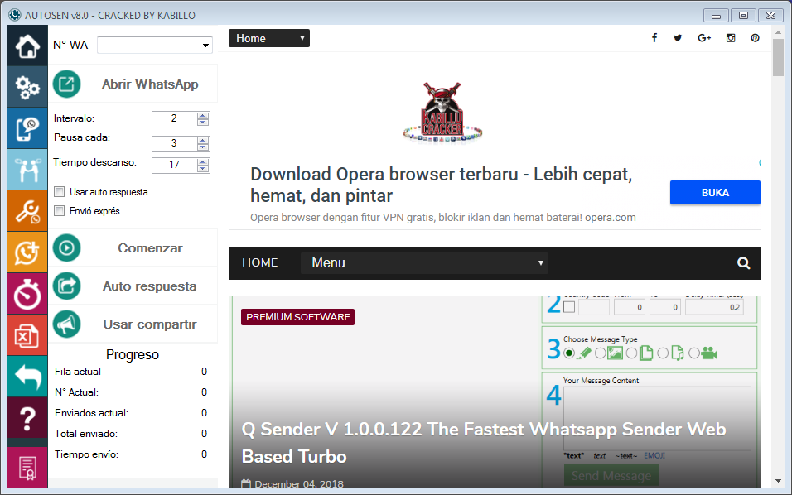
Task: Open the Excel file sidebar icon
Action: 27,335
